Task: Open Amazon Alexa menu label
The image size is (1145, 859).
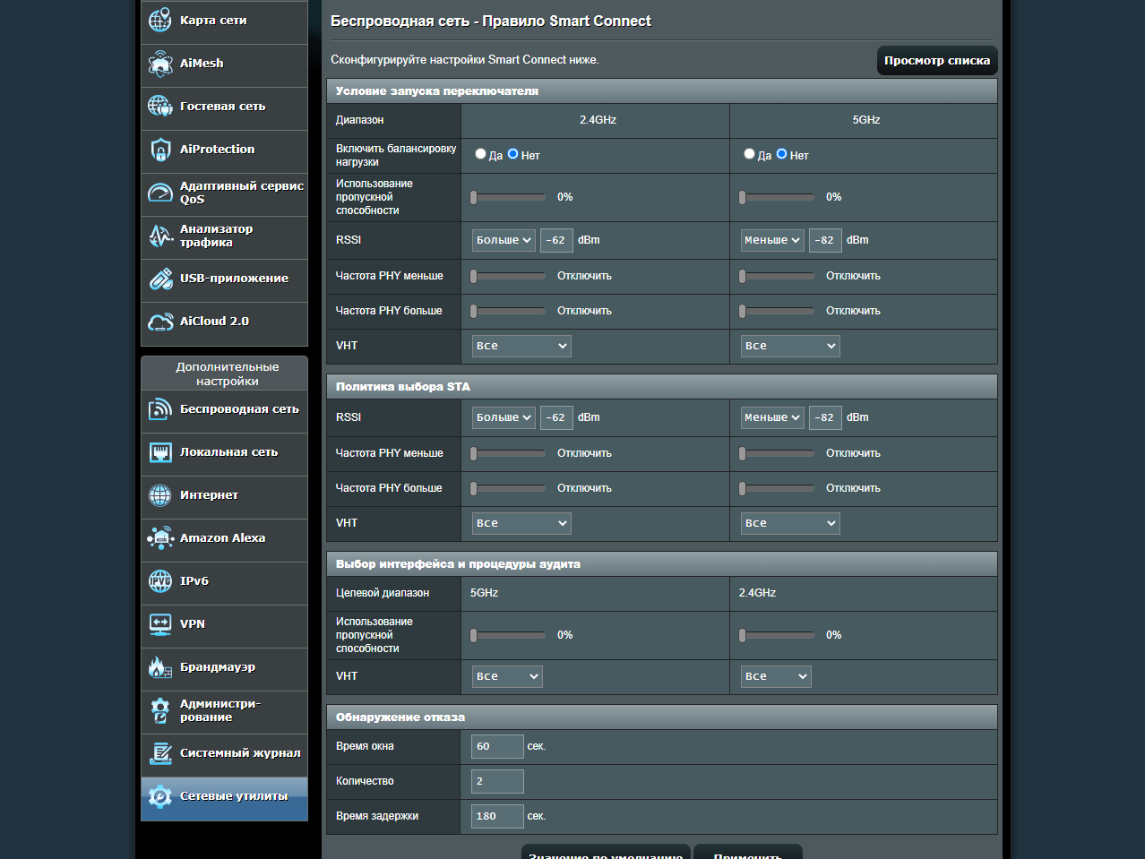Action: (222, 538)
